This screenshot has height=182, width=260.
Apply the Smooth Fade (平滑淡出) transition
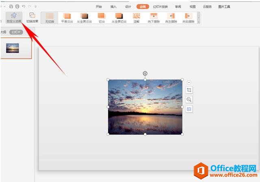point(67,18)
